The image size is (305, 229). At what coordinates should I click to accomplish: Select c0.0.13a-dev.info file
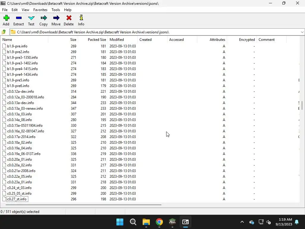[21, 103]
